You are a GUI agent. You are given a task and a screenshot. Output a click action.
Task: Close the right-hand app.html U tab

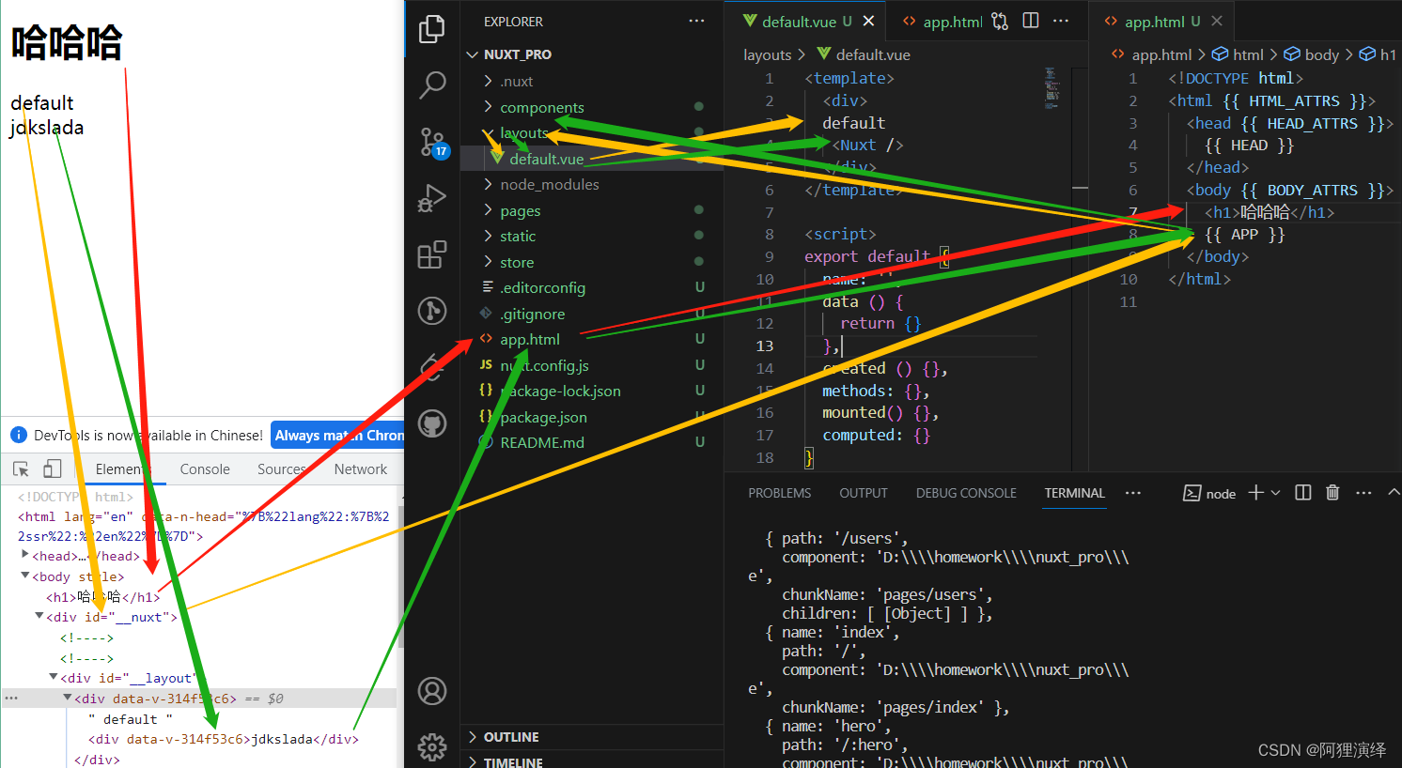coord(1217,21)
